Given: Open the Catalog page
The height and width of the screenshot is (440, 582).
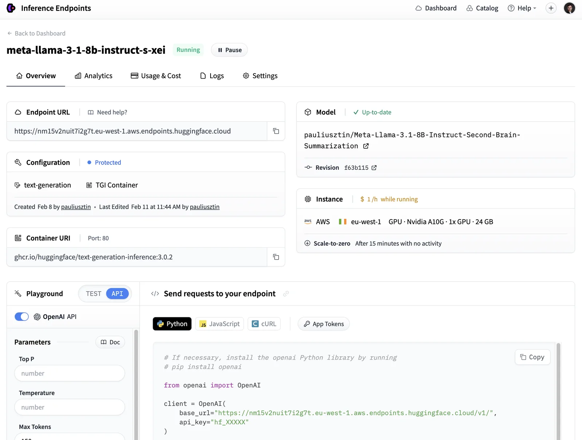Looking at the screenshot, I should pos(482,8).
